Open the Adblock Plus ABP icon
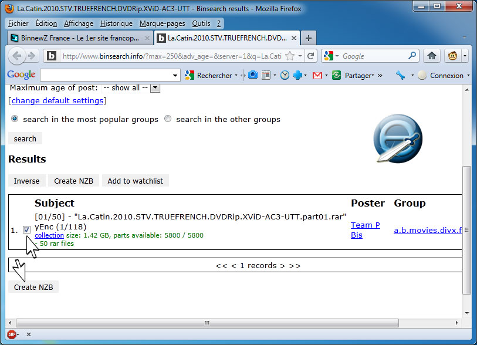This screenshot has height=345, width=477. [x=12, y=334]
